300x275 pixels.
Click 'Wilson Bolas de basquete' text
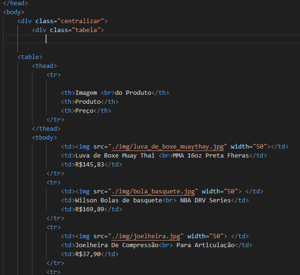coord(118,200)
